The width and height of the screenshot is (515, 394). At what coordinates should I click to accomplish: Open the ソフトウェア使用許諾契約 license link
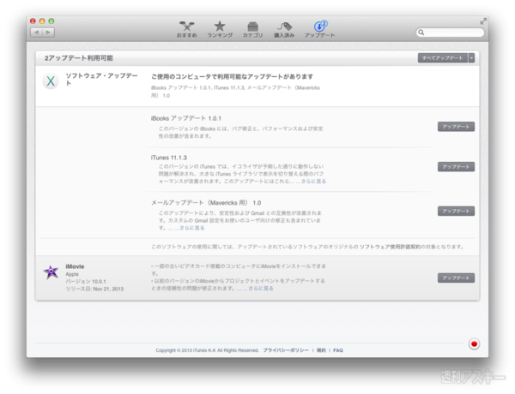(390, 247)
